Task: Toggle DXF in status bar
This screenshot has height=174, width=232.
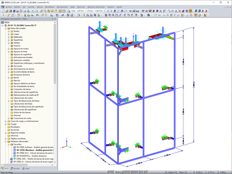Action: pos(146,172)
